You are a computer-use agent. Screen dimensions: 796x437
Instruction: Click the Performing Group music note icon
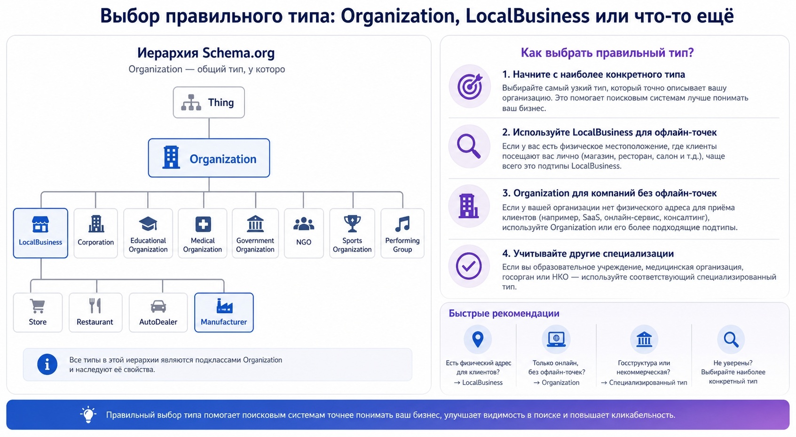(402, 224)
